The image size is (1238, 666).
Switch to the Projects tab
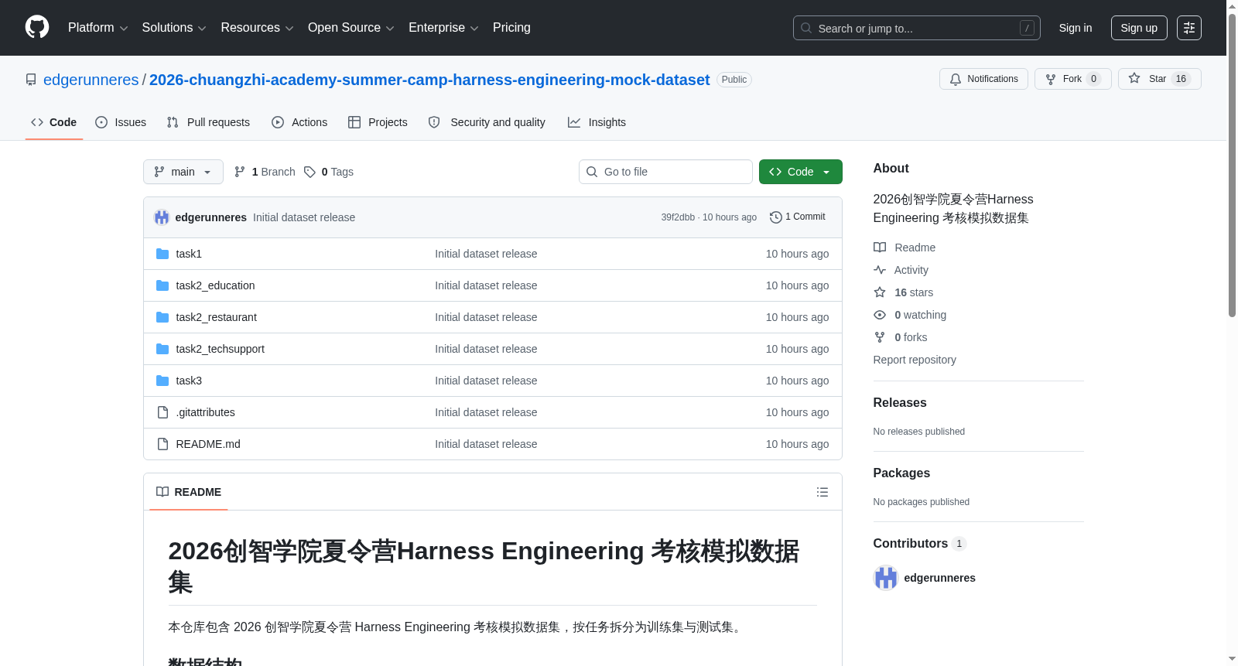(378, 122)
